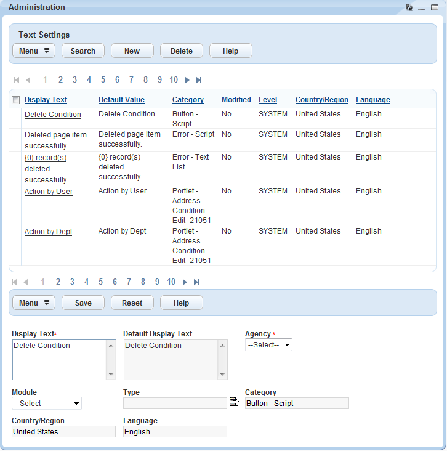Go to next page in bottom pagination
Screen dimensions: 447x451
click(x=185, y=282)
